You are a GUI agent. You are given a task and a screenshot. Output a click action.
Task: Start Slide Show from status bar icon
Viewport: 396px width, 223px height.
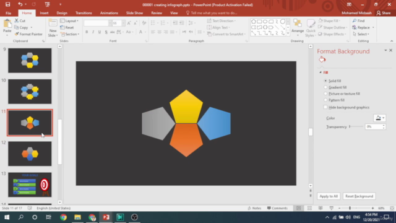coord(332,208)
